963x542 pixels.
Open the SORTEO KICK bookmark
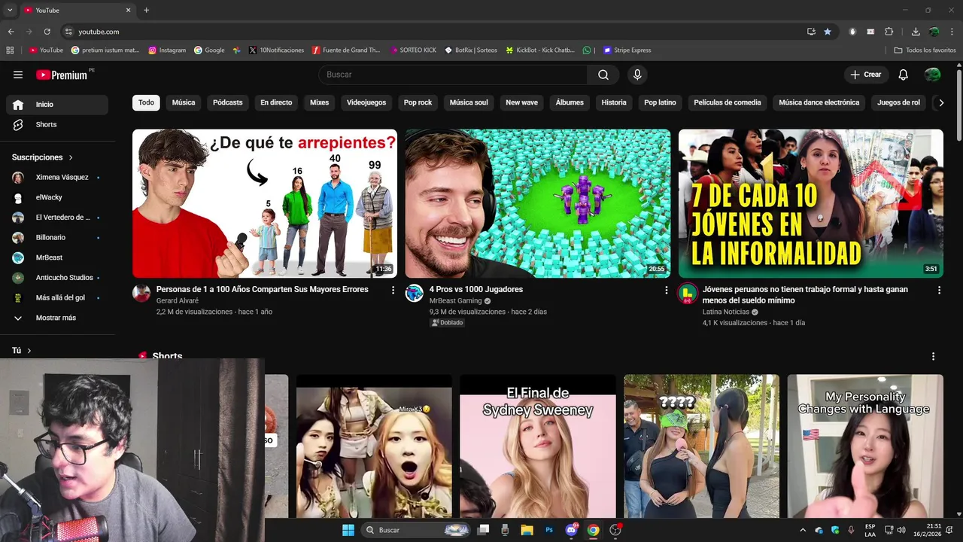(413, 50)
